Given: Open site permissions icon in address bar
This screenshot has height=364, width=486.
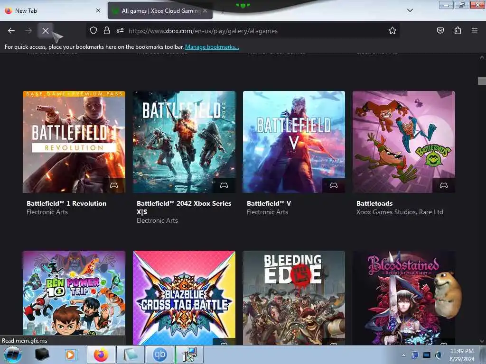Looking at the screenshot, I should tap(120, 30).
